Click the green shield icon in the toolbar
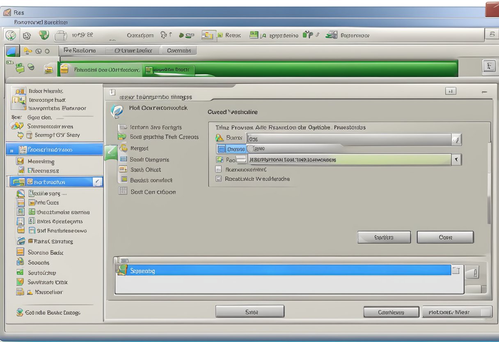This screenshot has height=342, width=499. 44,35
